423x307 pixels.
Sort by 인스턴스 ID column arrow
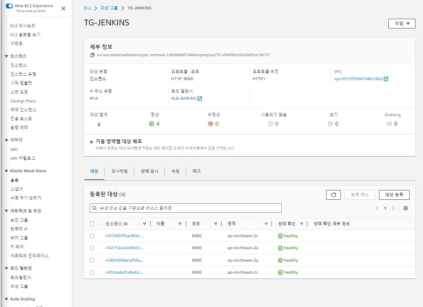pos(144,224)
